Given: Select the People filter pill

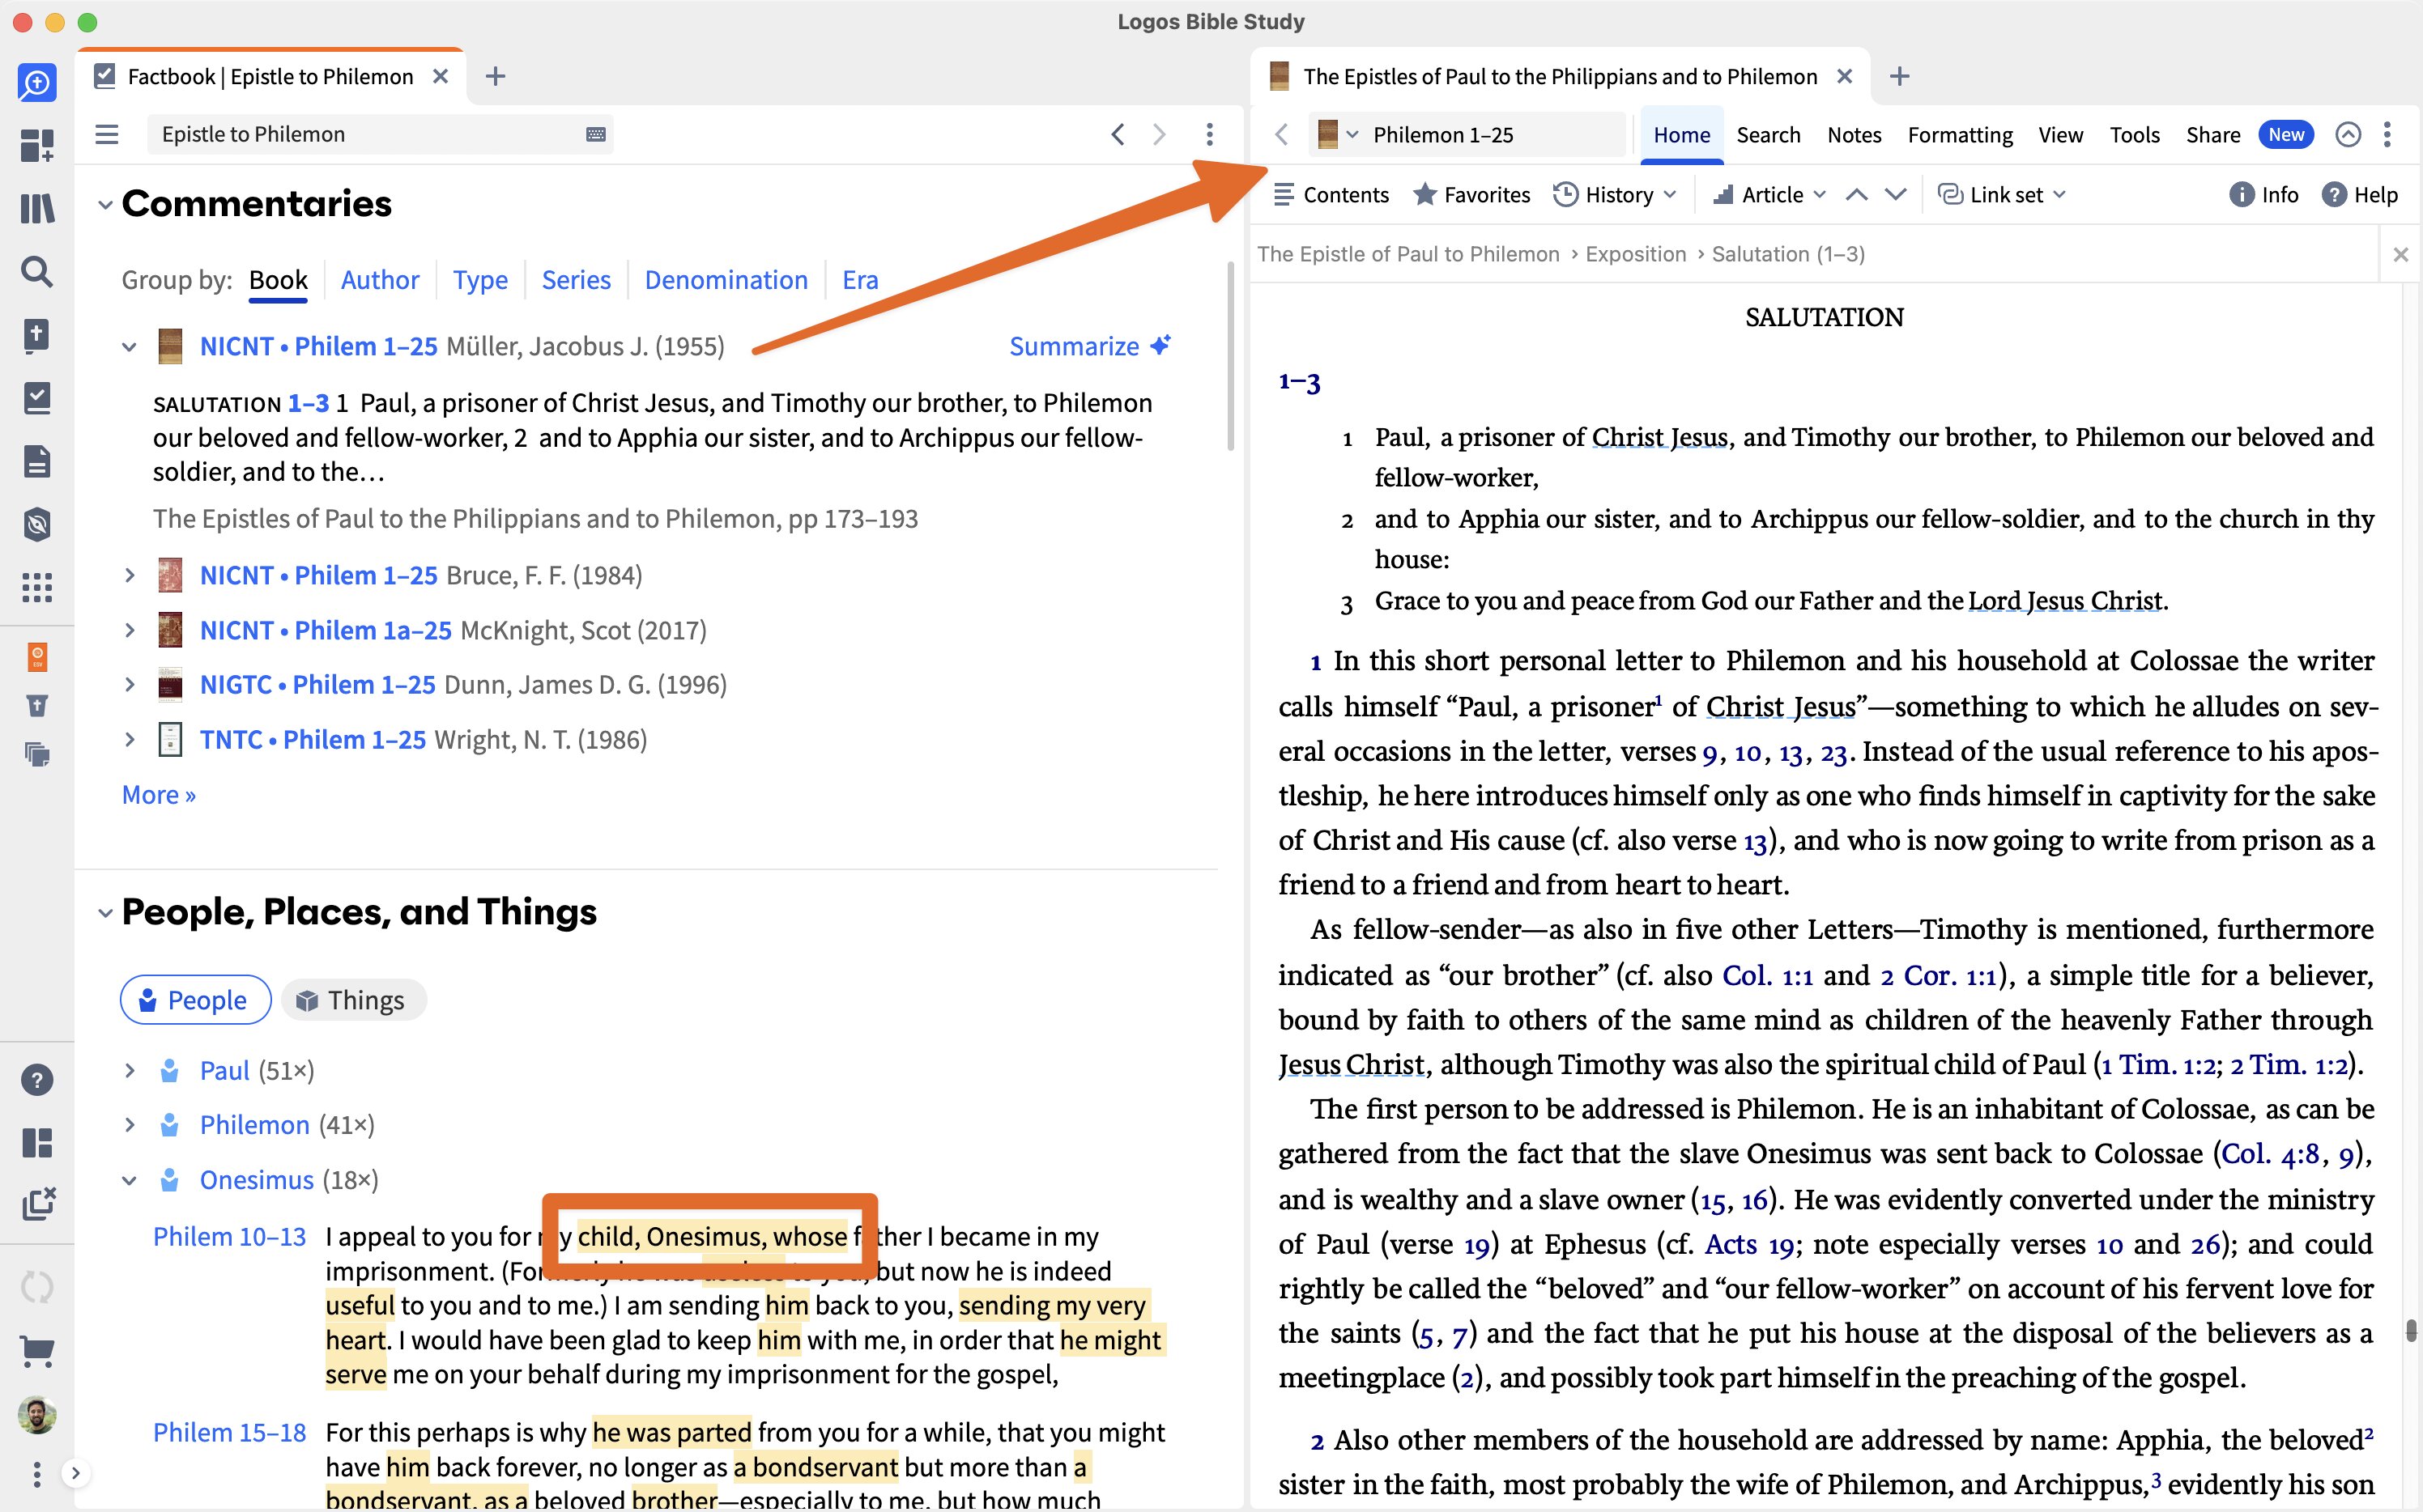Looking at the screenshot, I should [x=195, y=1000].
